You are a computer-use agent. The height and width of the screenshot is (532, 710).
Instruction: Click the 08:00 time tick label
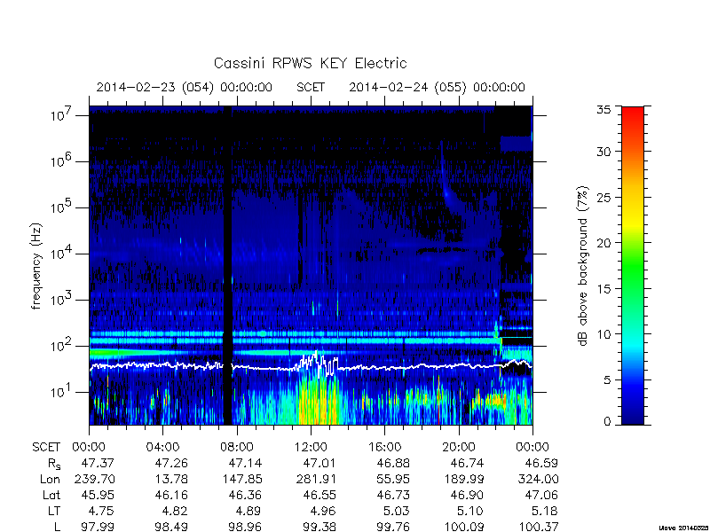pyautogui.click(x=236, y=448)
